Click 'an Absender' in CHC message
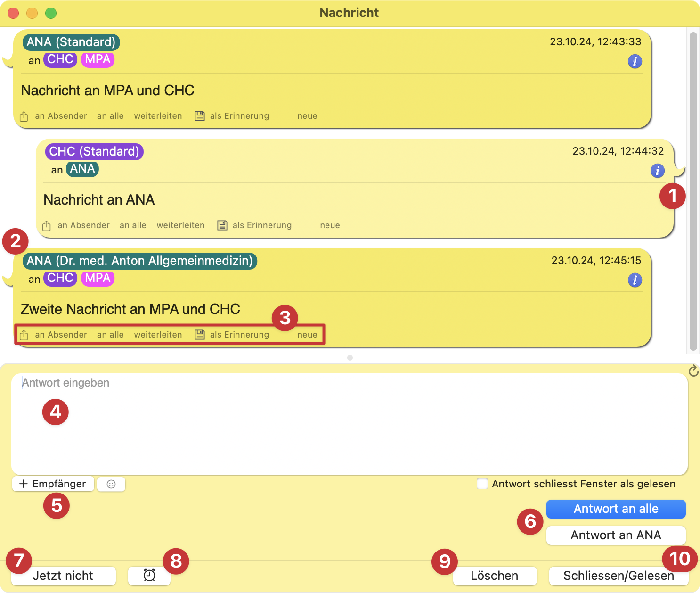This screenshot has height=593, width=700. click(x=84, y=225)
